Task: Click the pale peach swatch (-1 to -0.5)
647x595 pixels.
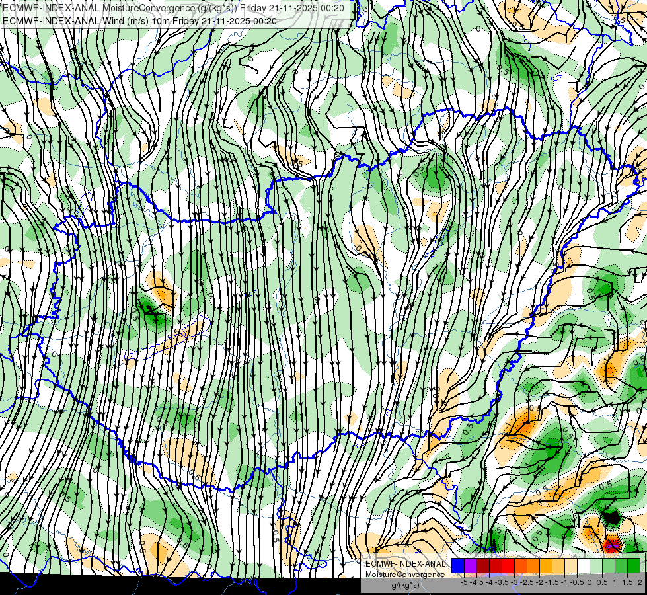Action: click(x=571, y=565)
